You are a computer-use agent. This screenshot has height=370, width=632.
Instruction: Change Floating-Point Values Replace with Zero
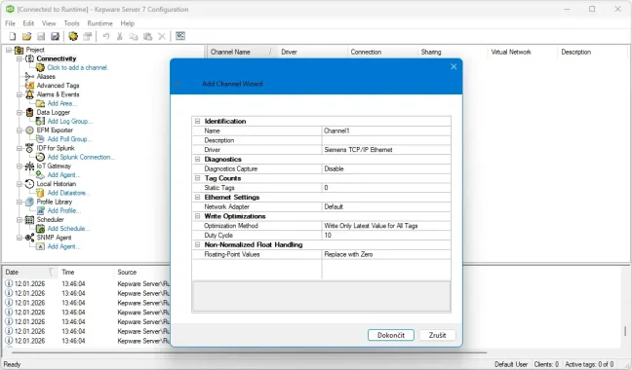(x=386, y=254)
